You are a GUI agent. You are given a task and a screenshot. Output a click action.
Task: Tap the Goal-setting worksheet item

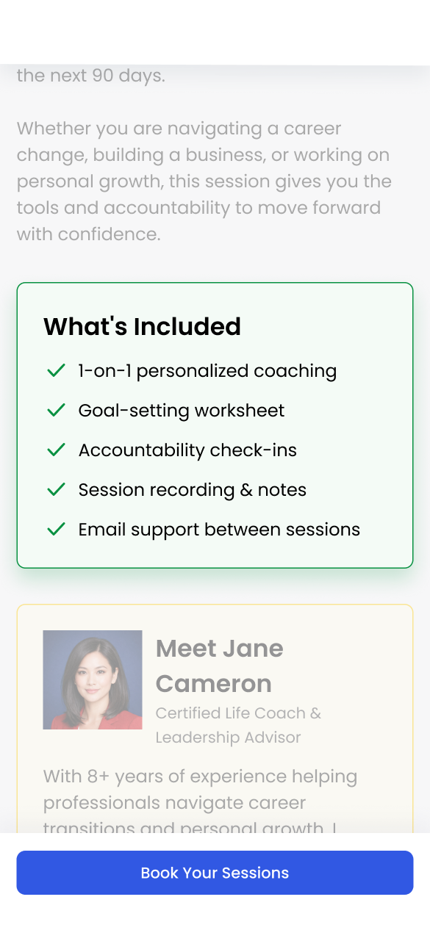tap(182, 411)
